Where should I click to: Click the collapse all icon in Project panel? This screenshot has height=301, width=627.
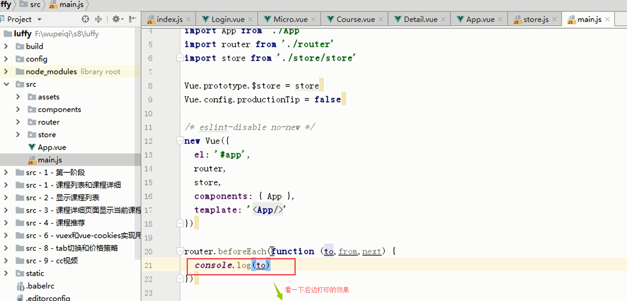(98, 19)
